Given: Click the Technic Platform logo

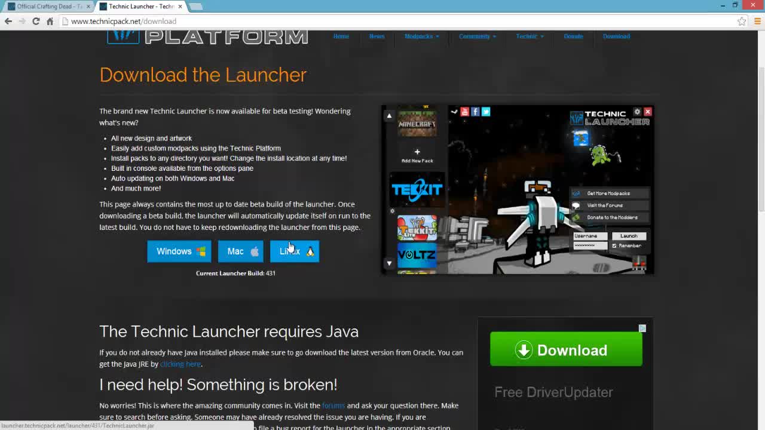Looking at the screenshot, I should pyautogui.click(x=208, y=36).
